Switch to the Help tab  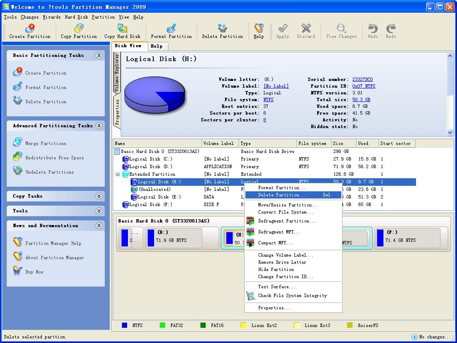coord(156,46)
